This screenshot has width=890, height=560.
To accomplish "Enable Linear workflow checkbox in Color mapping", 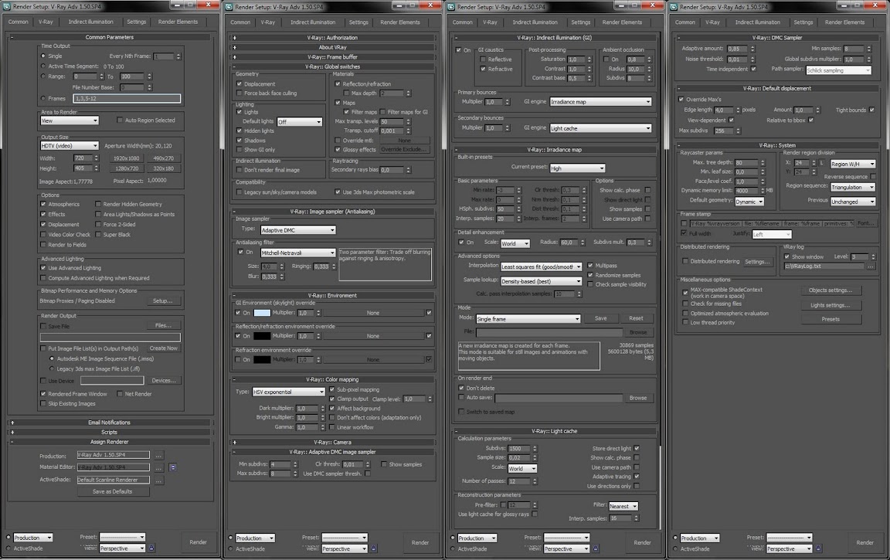I will coord(332,427).
